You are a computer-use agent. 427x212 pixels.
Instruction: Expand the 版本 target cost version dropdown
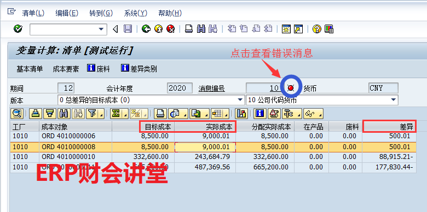click(x=240, y=100)
